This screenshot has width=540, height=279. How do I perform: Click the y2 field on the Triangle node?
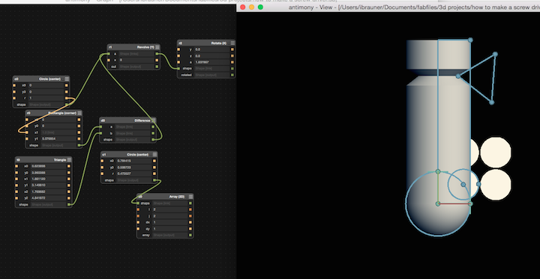coord(49,198)
